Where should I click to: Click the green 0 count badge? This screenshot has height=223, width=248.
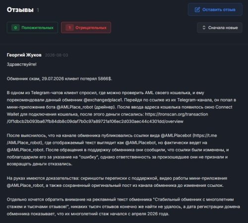(x=15, y=28)
